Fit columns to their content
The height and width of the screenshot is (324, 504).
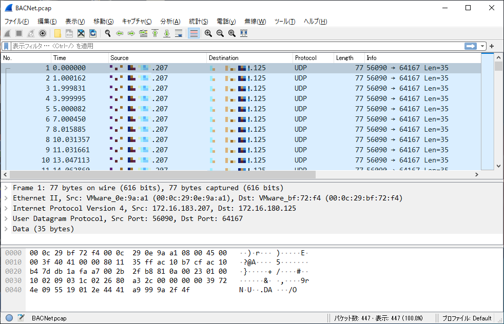(x=244, y=33)
